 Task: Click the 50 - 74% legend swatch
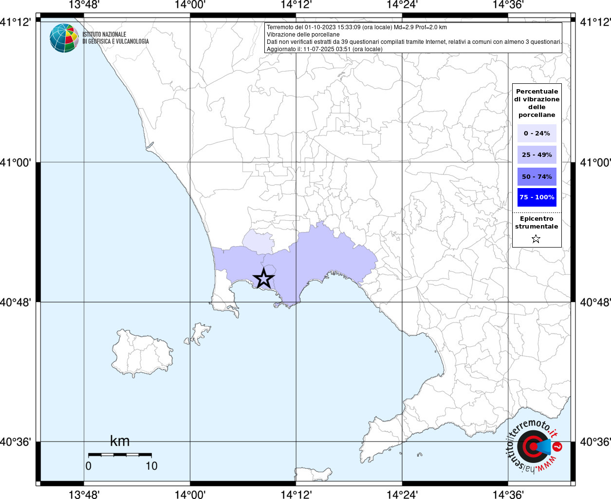point(537,176)
